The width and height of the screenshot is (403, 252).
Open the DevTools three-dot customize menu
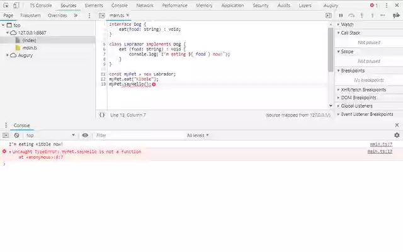click(387, 5)
